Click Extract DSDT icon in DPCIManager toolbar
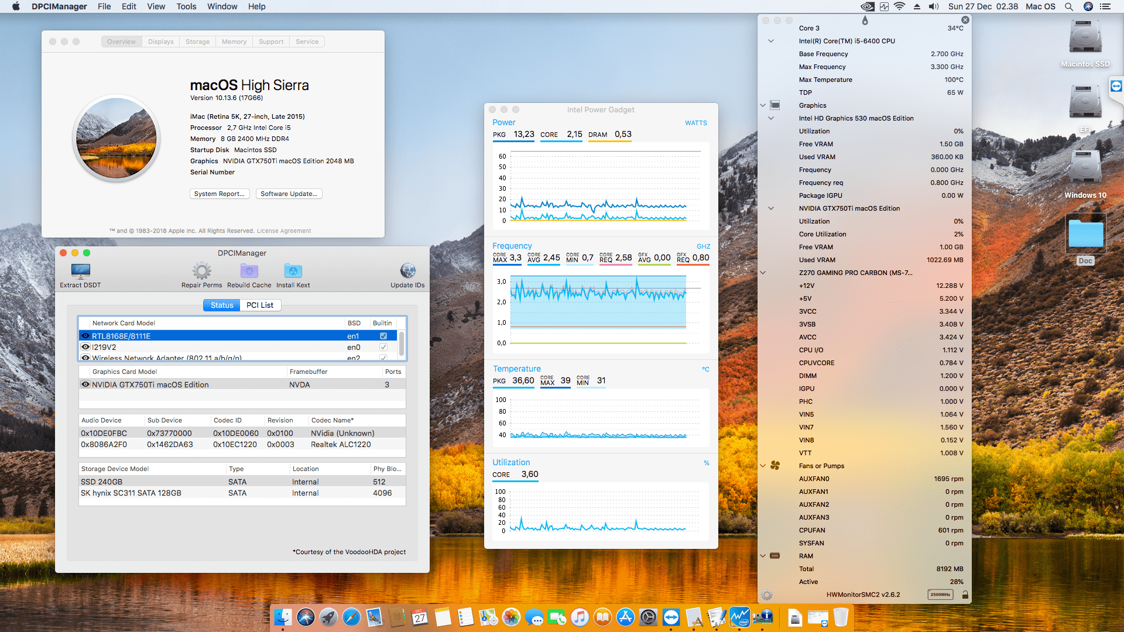 (80, 271)
